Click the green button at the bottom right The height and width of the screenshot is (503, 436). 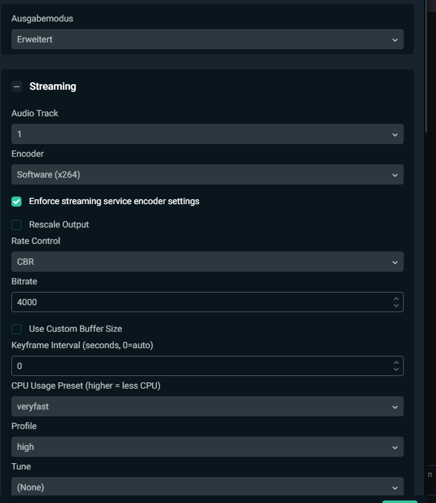(x=400, y=501)
